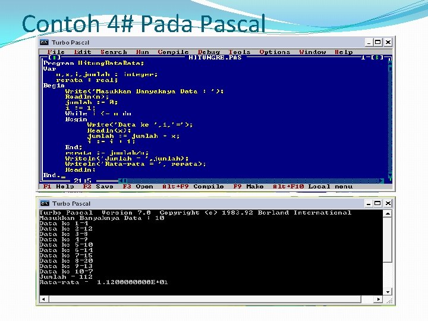Open the Debug menu
The height and width of the screenshot is (321, 428).
click(209, 52)
